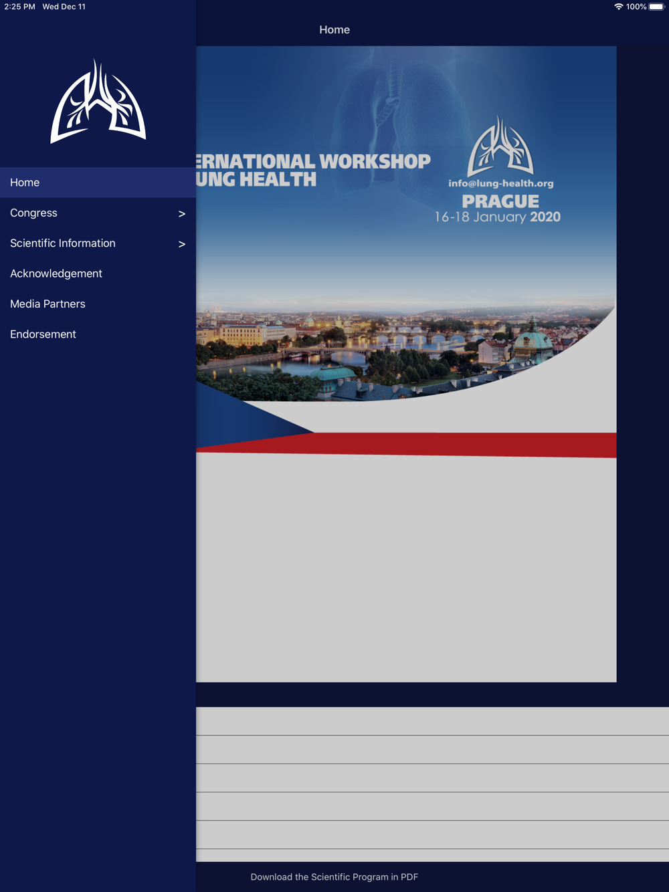The width and height of the screenshot is (669, 892).
Task: Tap the PRAGUE 16-18 January 2020 text
Action: (x=498, y=209)
